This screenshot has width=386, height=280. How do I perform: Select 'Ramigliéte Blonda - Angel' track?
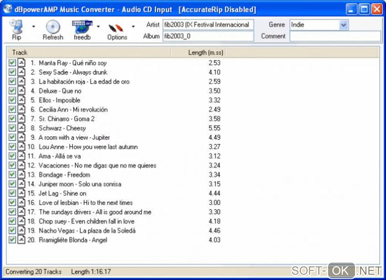click(x=73, y=240)
